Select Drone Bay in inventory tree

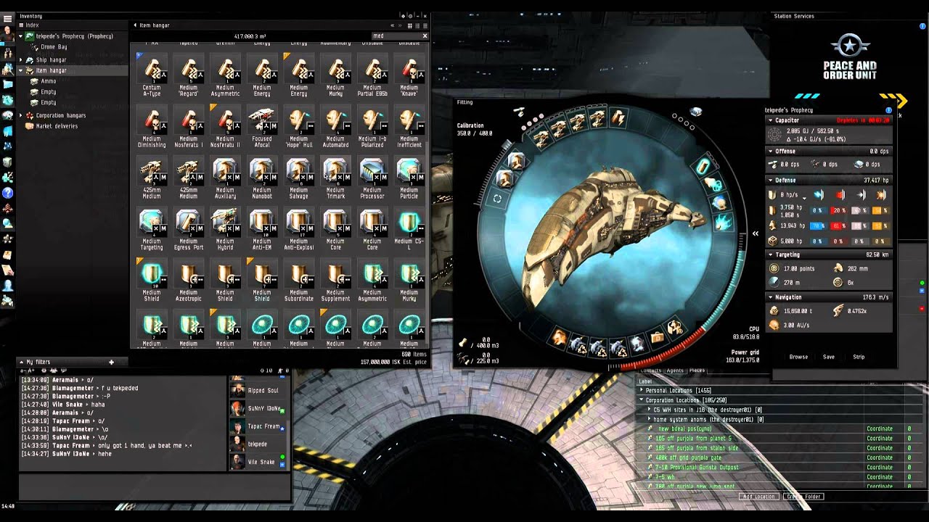(54, 47)
